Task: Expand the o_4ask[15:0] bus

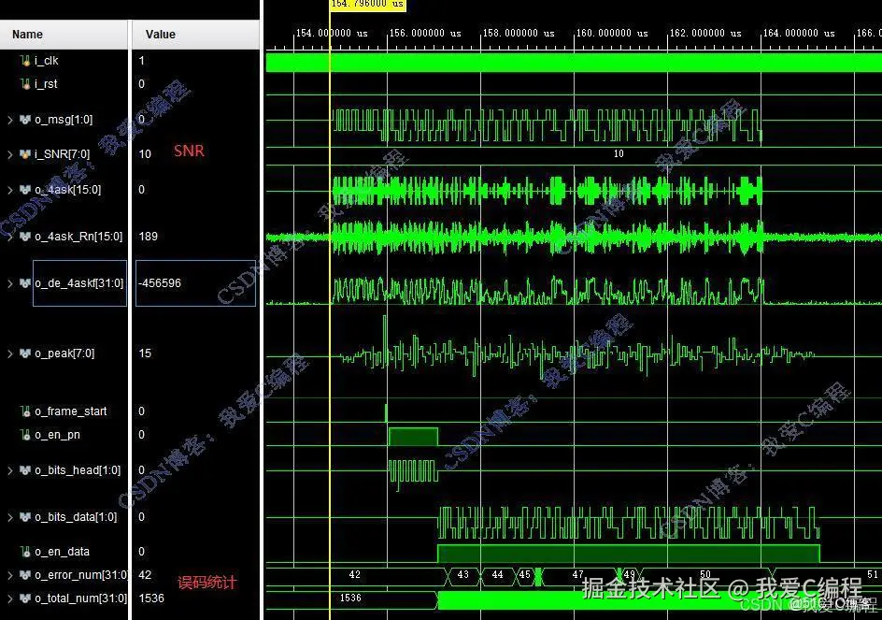Action: pyautogui.click(x=9, y=190)
